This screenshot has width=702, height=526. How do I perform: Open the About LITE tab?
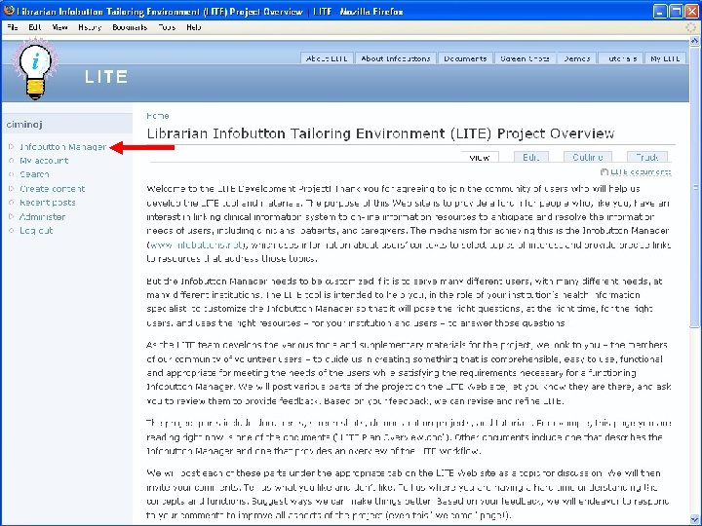coord(327,58)
